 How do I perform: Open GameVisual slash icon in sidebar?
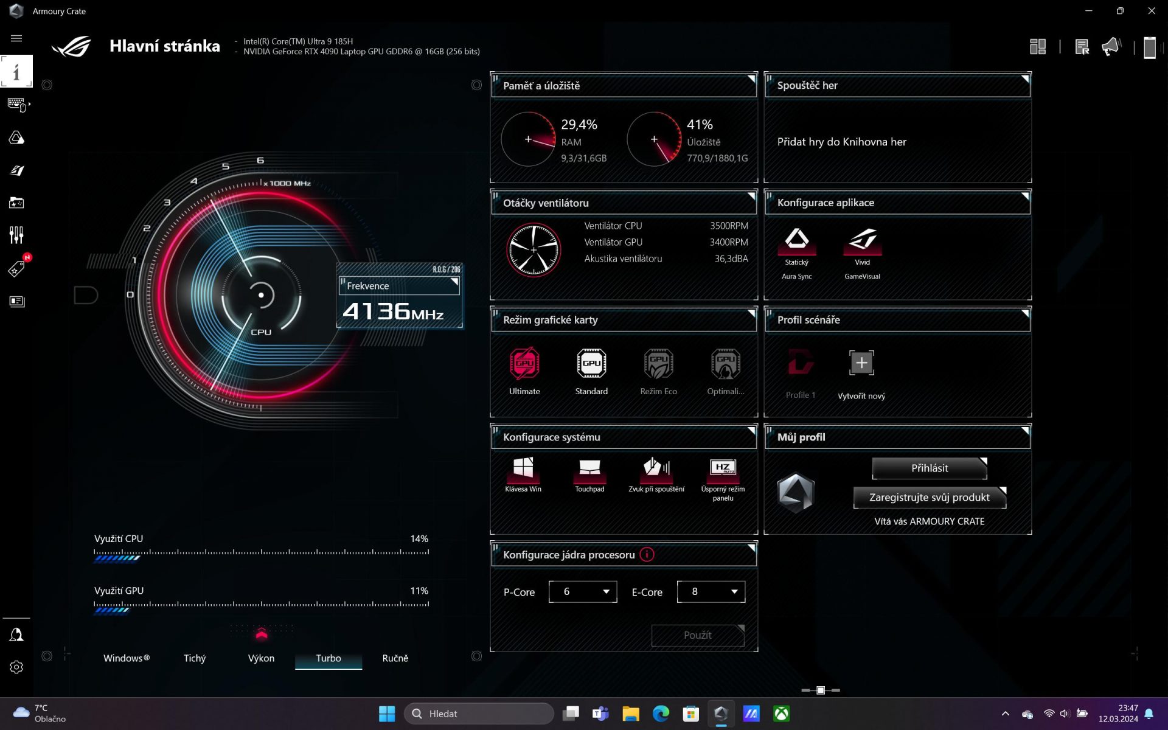[16, 170]
